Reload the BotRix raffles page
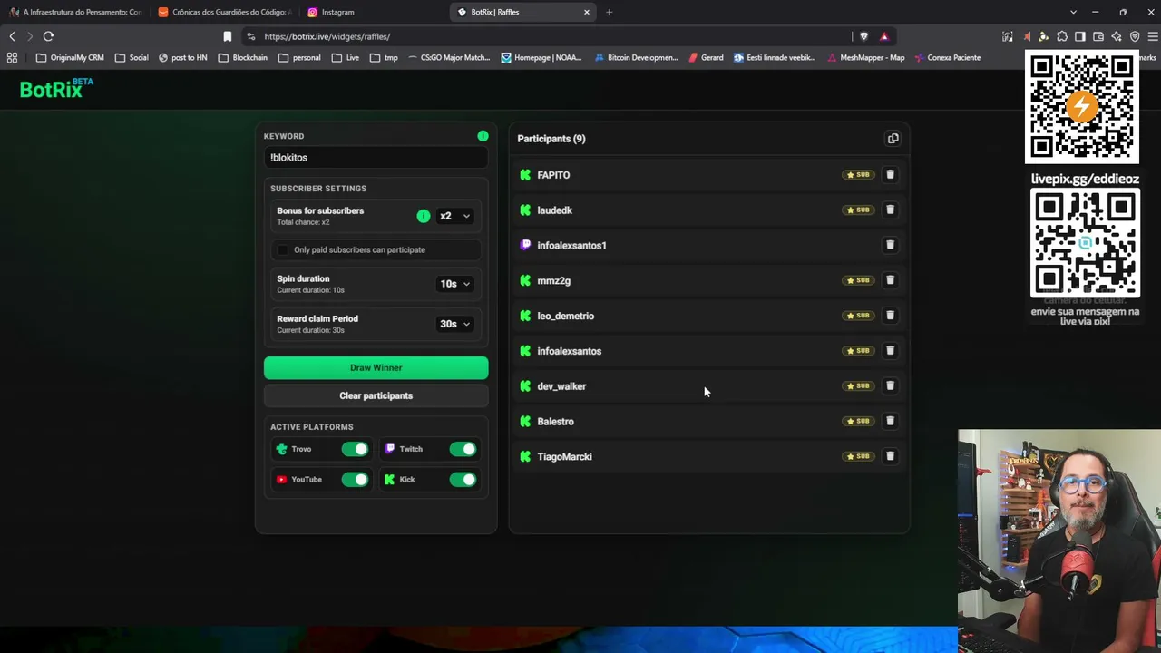The image size is (1161, 653). pos(48,36)
